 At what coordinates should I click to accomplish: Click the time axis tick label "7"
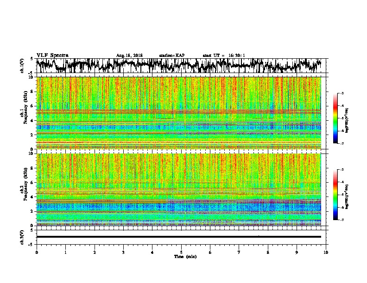tap(239, 252)
